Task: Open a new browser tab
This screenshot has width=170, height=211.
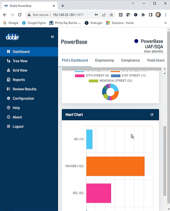Action: (x=63, y=6)
